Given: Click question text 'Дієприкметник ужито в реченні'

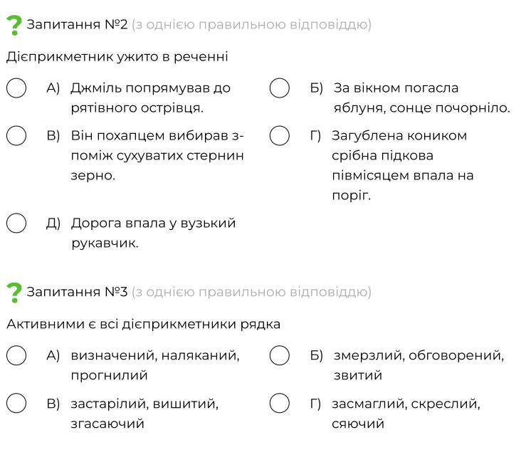Looking at the screenshot, I should tap(117, 57).
